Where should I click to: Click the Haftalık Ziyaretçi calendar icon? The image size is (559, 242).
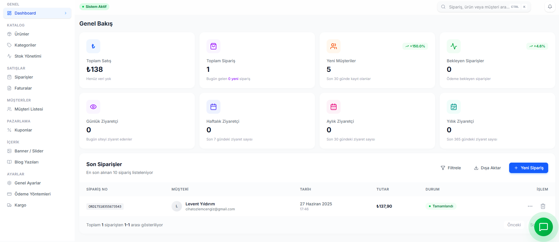point(213,107)
